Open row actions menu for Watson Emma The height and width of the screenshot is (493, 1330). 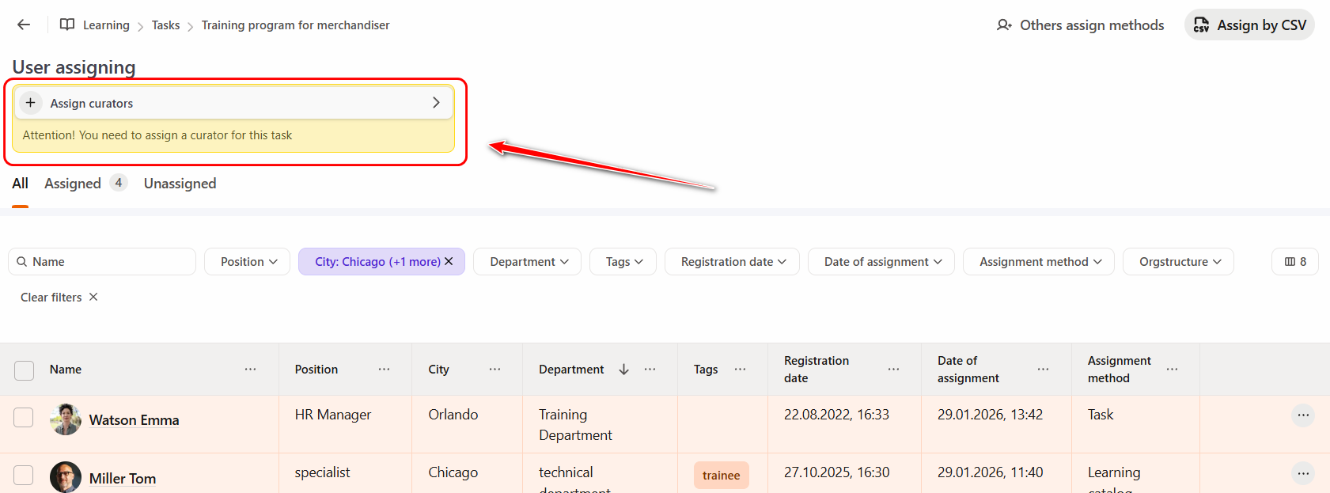coord(1302,415)
